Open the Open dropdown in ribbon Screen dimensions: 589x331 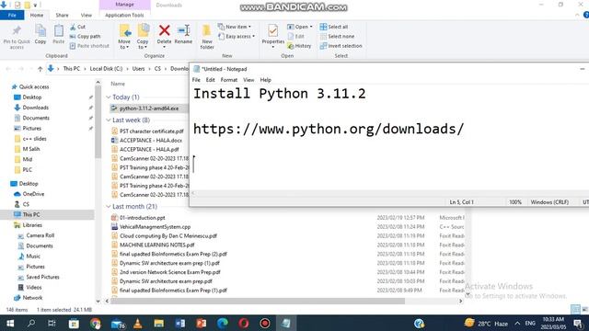coord(300,27)
